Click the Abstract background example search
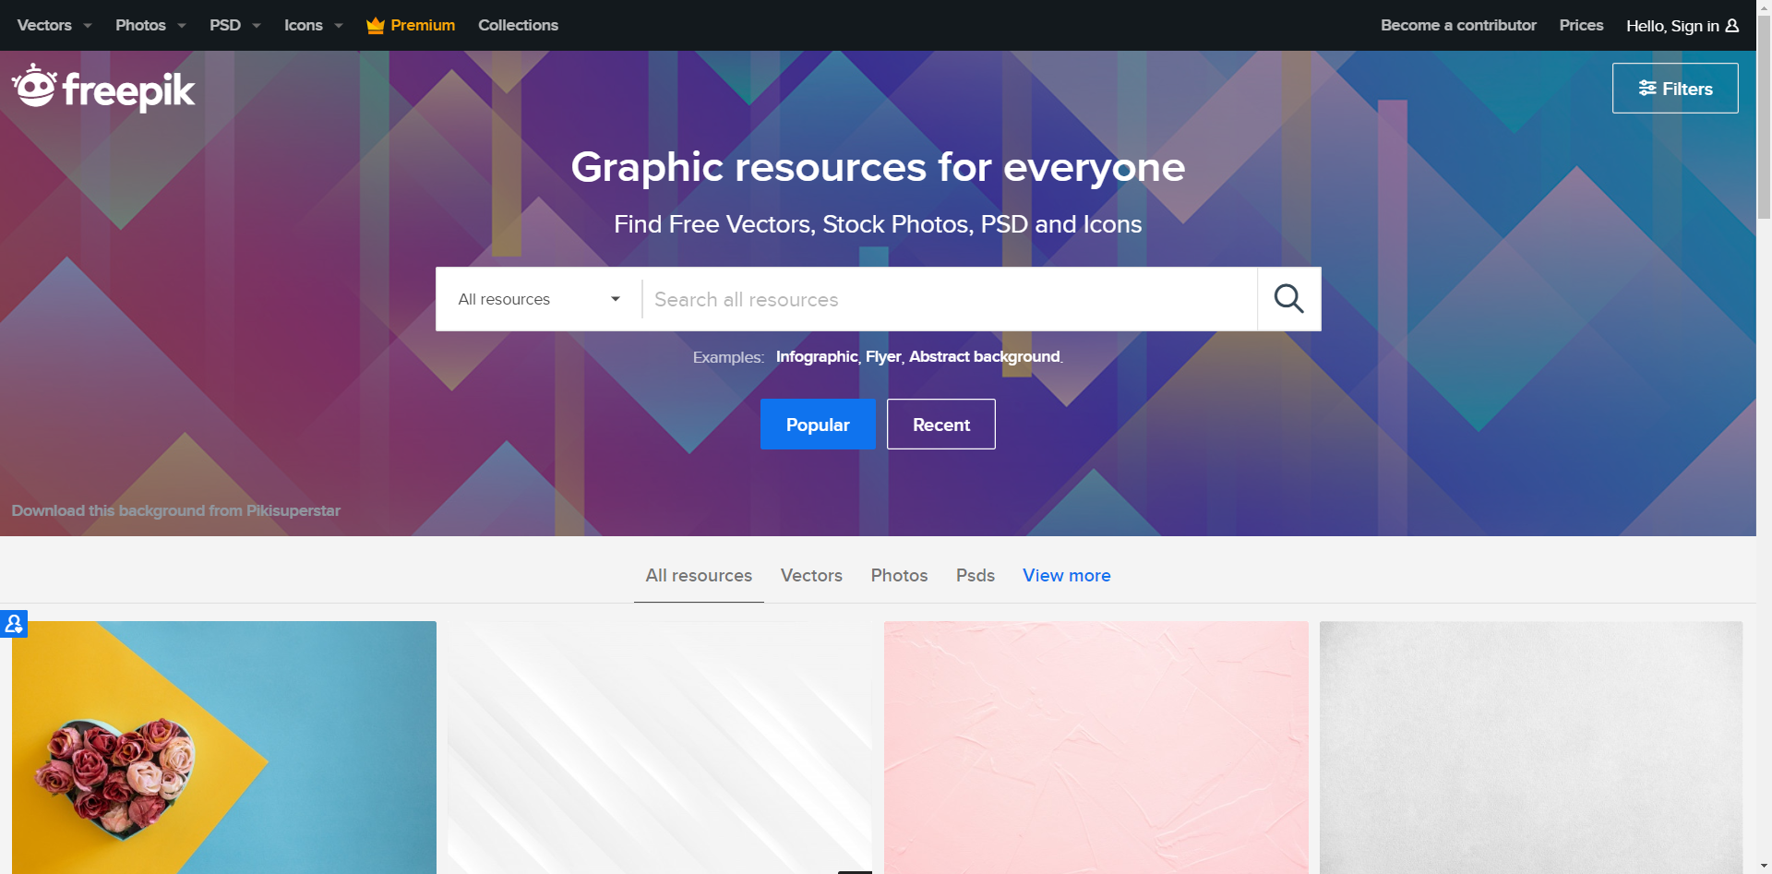Image resolution: width=1772 pixels, height=874 pixels. tap(985, 356)
